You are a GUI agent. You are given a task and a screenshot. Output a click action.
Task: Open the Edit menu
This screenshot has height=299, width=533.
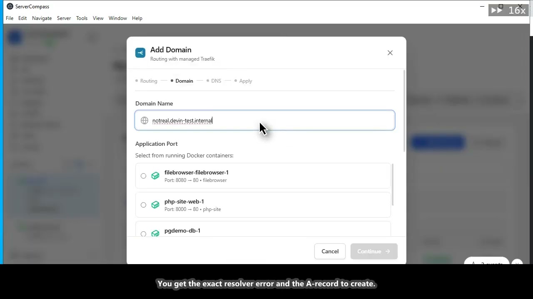[22, 18]
